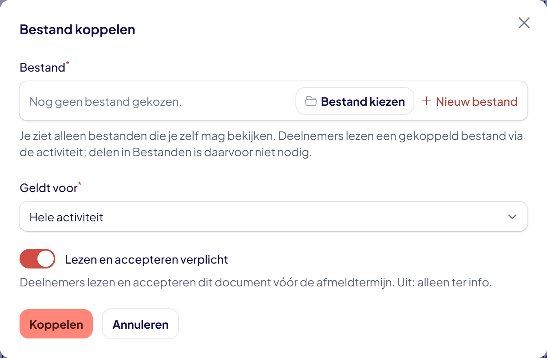Click the 'Lezen en accepteren verplicht' label
Viewport: 547px width, 358px height.
pyautogui.click(x=147, y=260)
